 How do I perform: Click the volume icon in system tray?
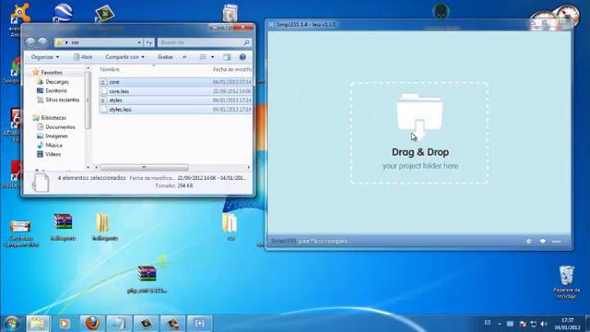[544, 324]
